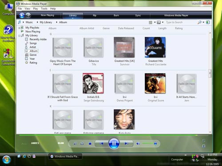Image resolution: width=222 pixels, height=166 pixels.
Task: Launch Internet Explorer from Quick Launch
Action: tap(24, 156)
